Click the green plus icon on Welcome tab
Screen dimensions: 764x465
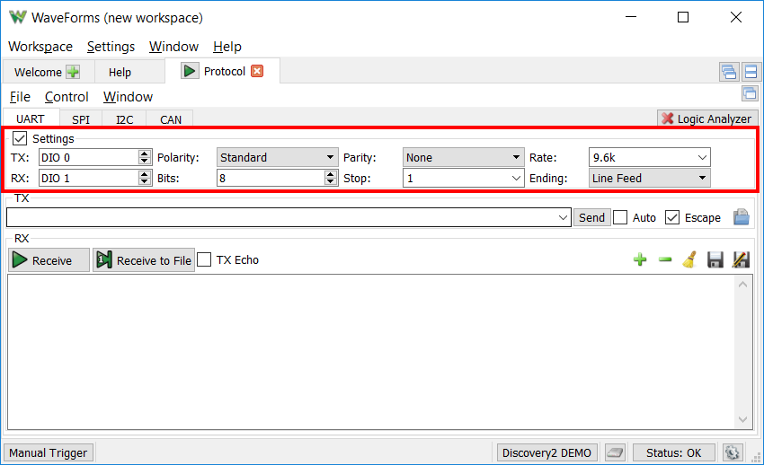pos(73,72)
